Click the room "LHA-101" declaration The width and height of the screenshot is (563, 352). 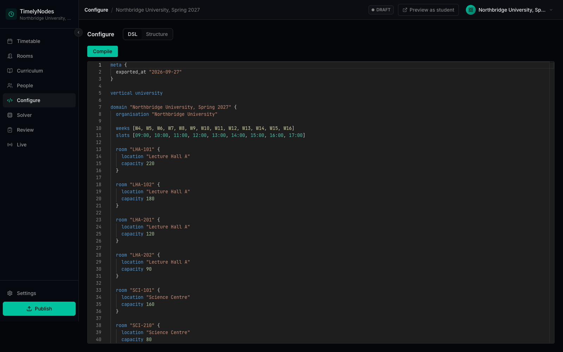click(138, 149)
